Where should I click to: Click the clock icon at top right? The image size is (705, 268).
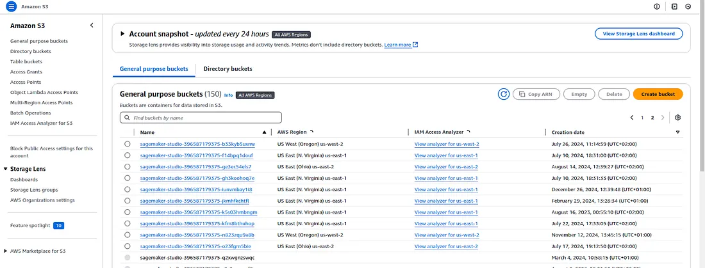pyautogui.click(x=688, y=6)
